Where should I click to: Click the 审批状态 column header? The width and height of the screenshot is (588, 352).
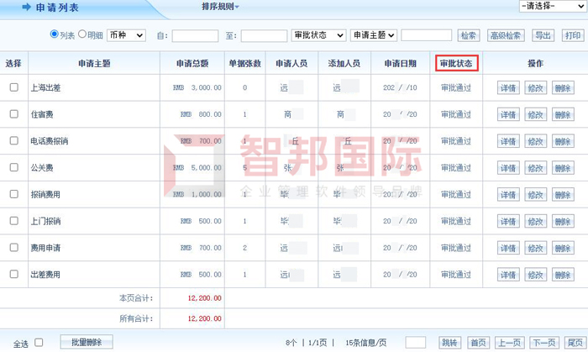[x=456, y=63]
